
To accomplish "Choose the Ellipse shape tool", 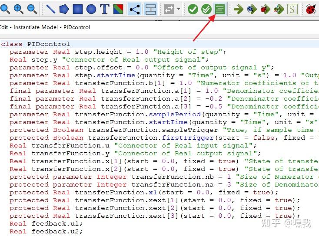I will (91, 9).
